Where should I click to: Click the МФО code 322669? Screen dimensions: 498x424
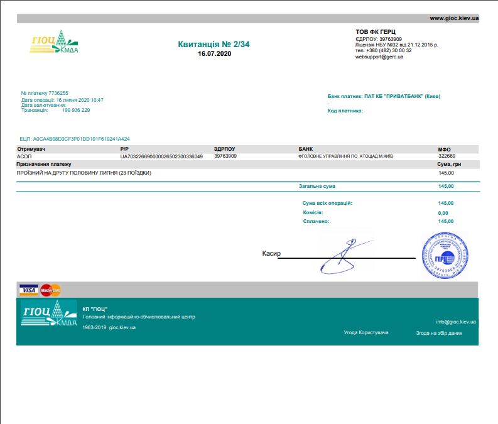(447, 156)
